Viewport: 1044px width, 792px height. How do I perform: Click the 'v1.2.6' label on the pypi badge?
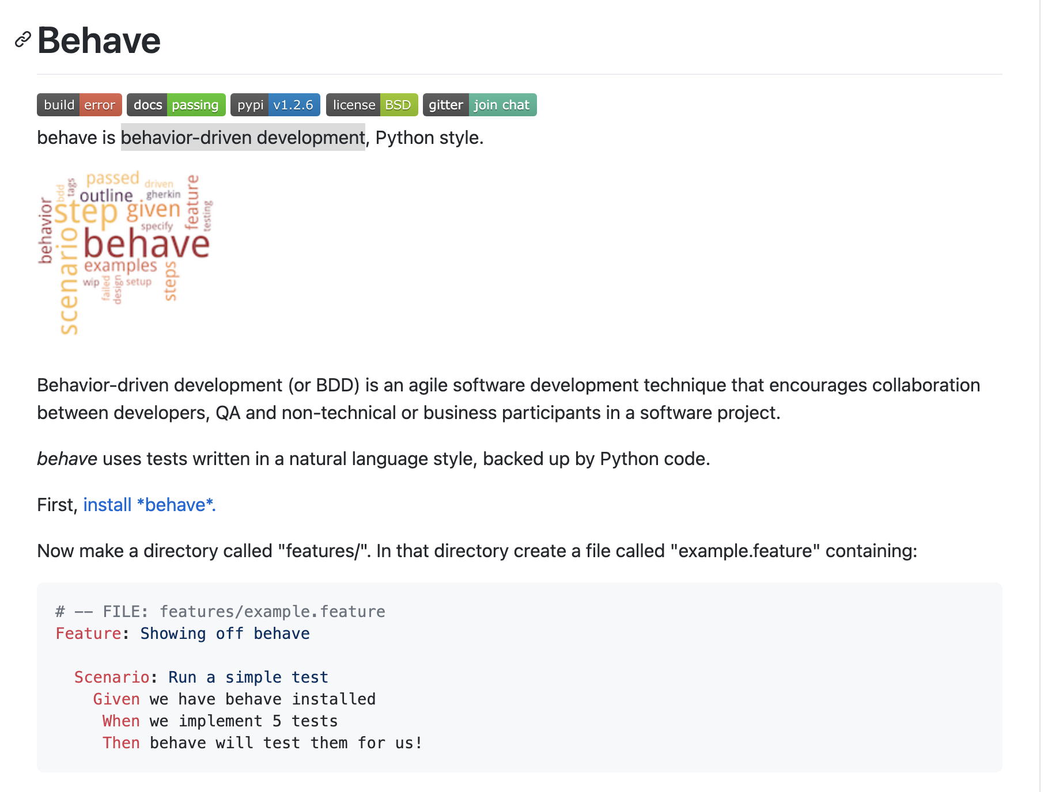point(294,105)
